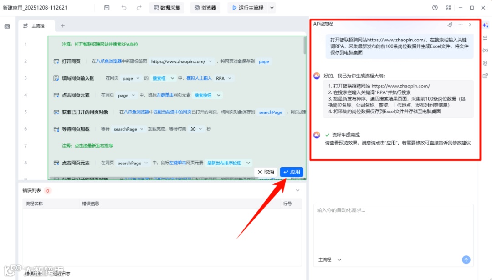
Task: Click the flow editor horizontal scrollbar
Action: [154, 178]
